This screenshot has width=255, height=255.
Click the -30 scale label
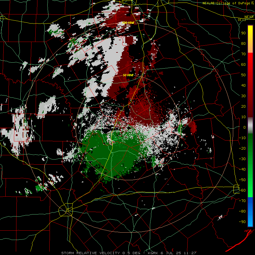[242, 159]
